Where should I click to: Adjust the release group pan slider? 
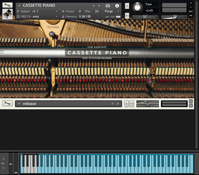(147, 106)
